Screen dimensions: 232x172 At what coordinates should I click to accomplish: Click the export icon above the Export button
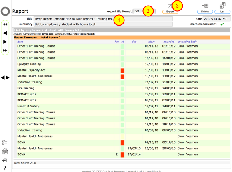170,6
